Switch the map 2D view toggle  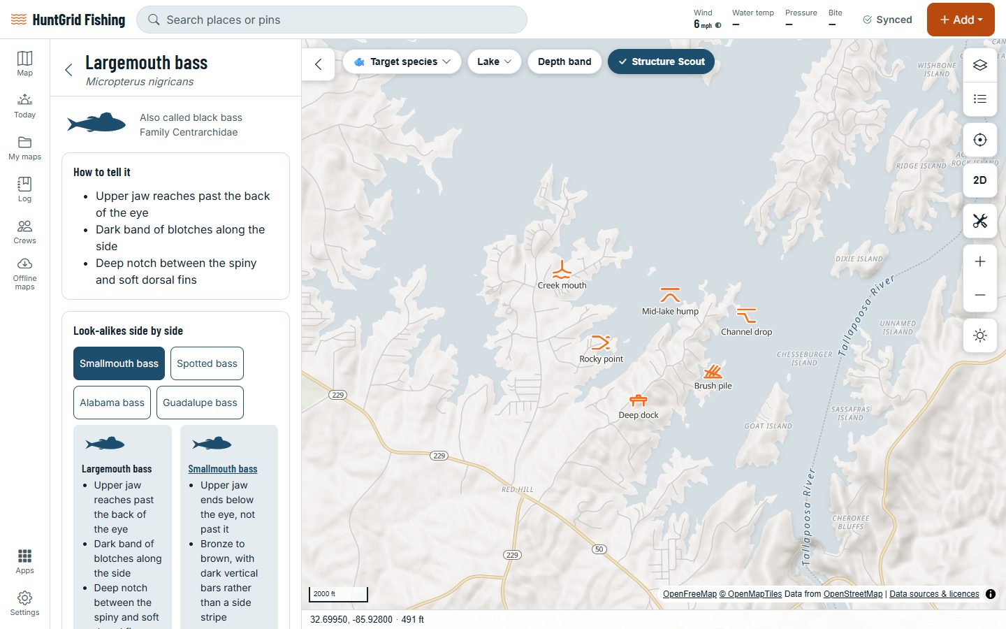[980, 180]
